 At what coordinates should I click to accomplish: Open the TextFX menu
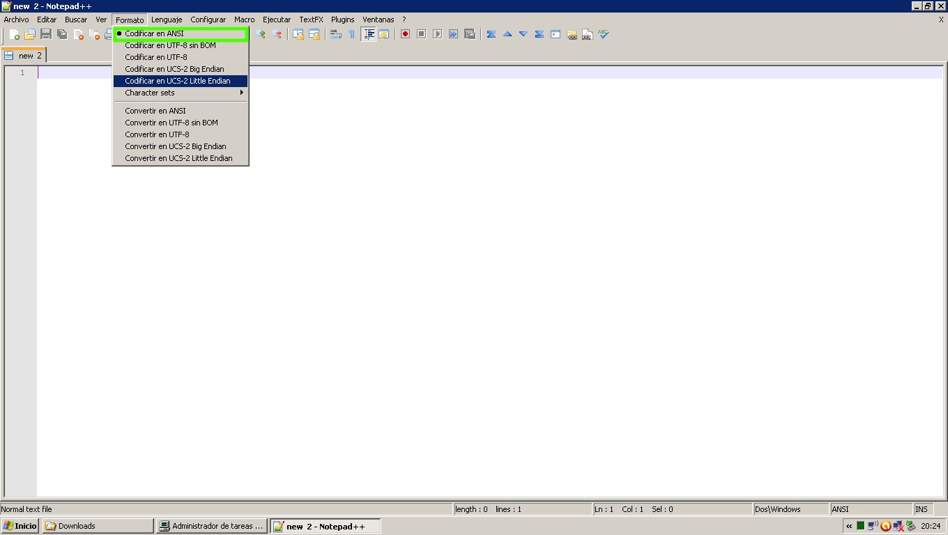(312, 20)
